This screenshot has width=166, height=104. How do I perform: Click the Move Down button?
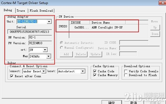[x=155, y=34]
